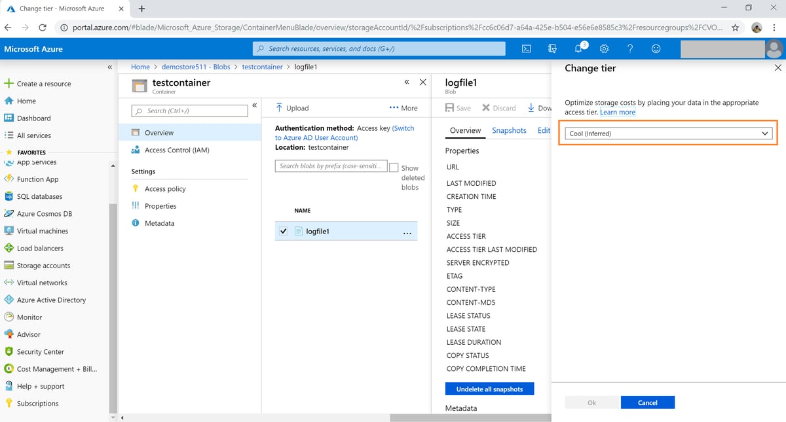The image size is (786, 422).
Task: Open Monitor from the sidebar
Action: coord(29,317)
